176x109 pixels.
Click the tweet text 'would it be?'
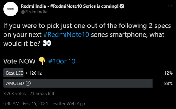click(22, 43)
